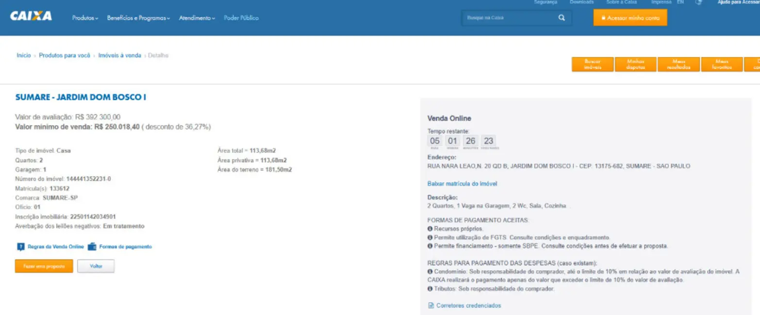Click the Tipo de imóvel: Casa line
This screenshot has height=315, width=760.
(43, 151)
